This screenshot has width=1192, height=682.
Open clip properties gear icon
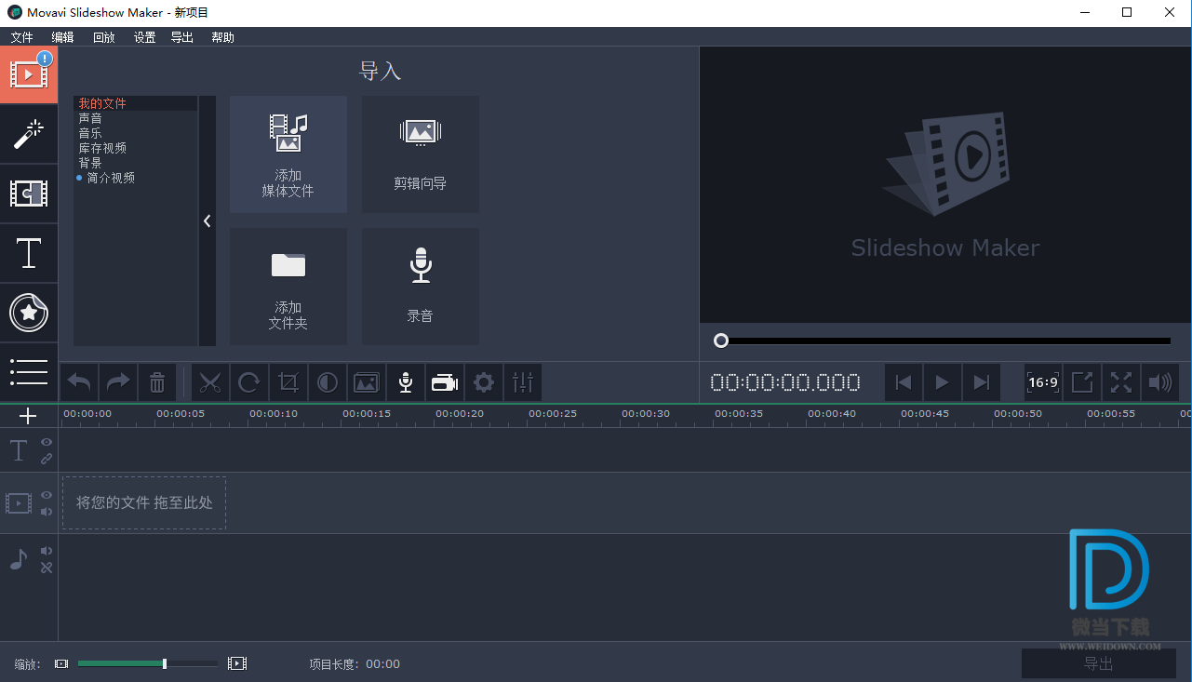[x=484, y=382]
